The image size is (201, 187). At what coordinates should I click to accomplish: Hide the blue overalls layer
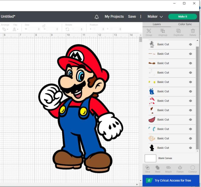click(190, 91)
